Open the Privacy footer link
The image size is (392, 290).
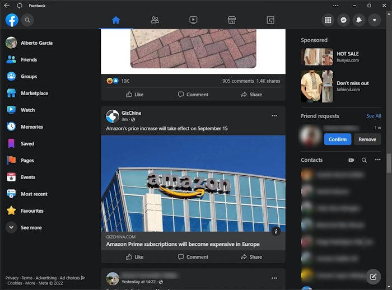point(12,278)
